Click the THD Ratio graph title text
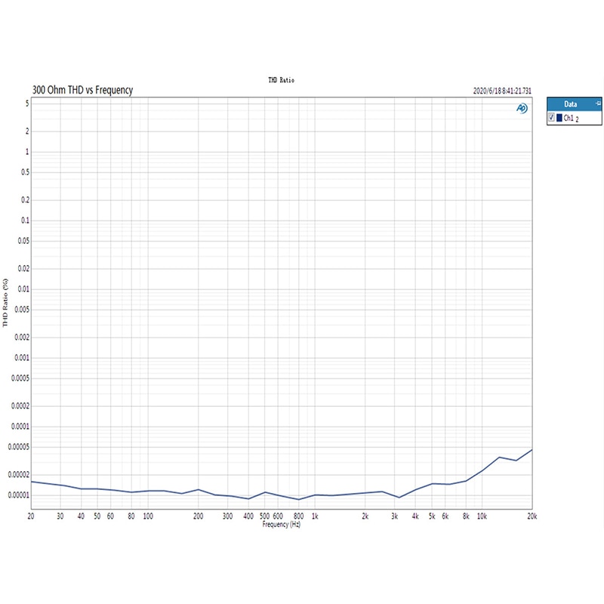 [280, 79]
